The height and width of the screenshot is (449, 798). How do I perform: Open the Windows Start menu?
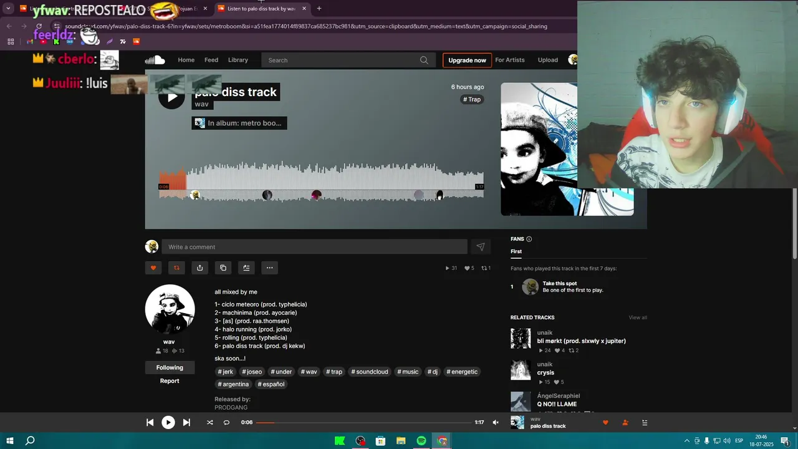(10, 441)
